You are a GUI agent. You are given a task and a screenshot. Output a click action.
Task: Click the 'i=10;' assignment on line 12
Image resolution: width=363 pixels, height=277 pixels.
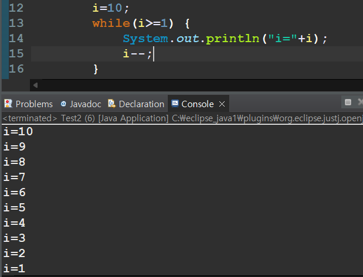pos(111,8)
